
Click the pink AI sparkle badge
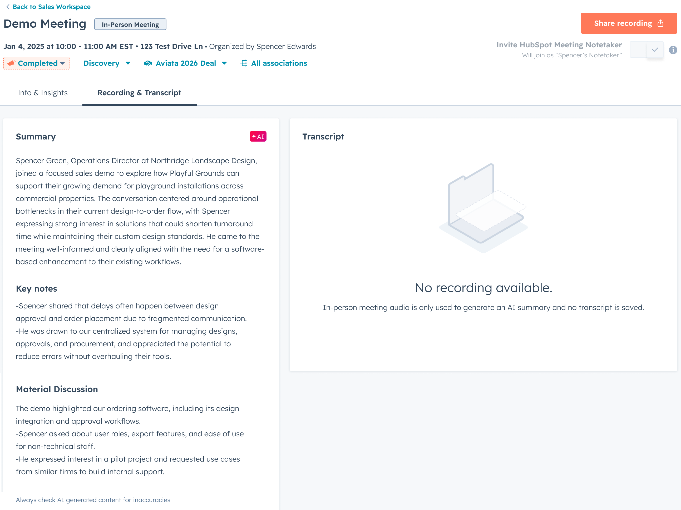click(x=258, y=136)
